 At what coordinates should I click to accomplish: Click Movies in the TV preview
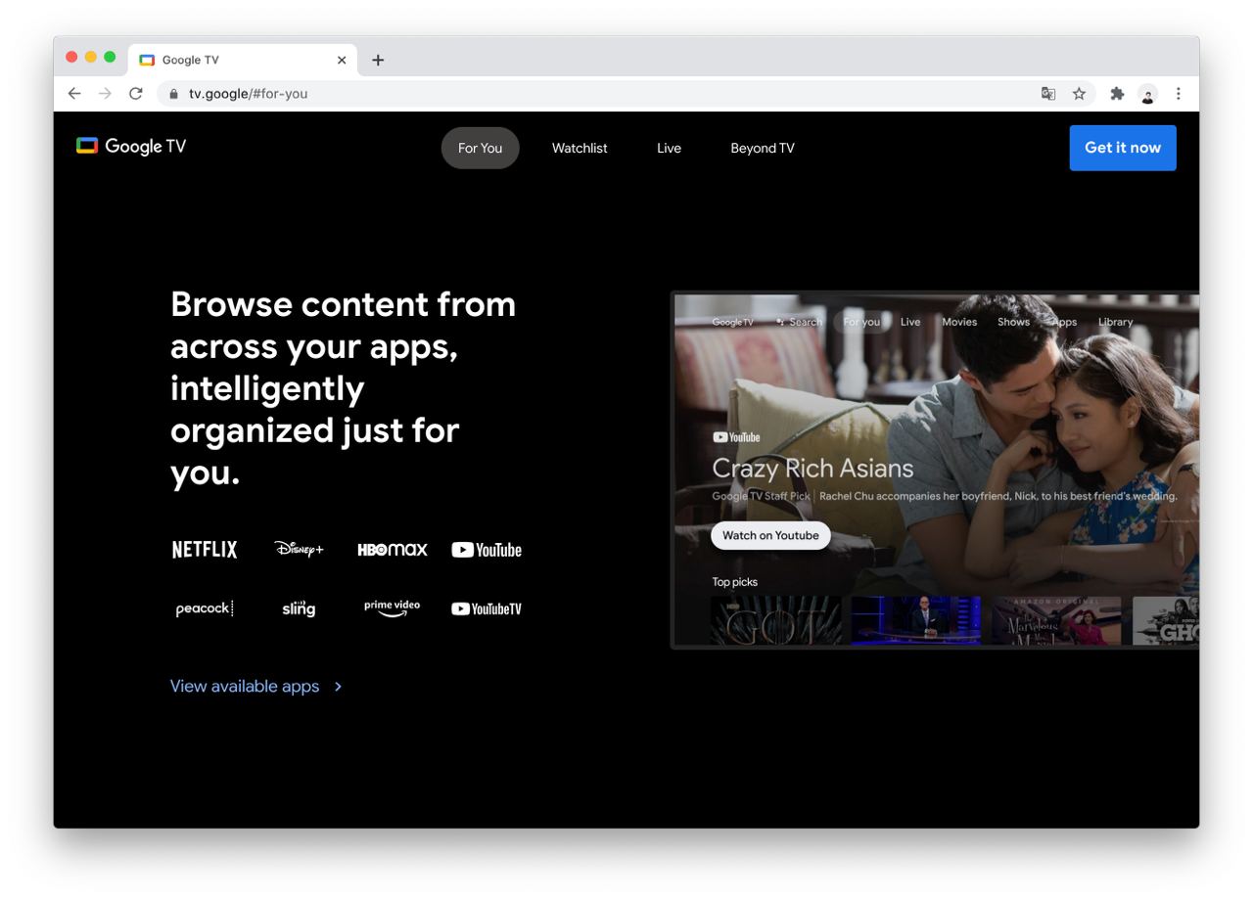[x=959, y=322]
